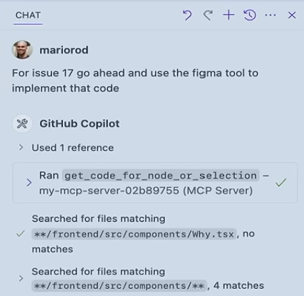Click the **/frontend/src/components/Why.tsx path
This screenshot has height=296, width=304.
(x=134, y=234)
